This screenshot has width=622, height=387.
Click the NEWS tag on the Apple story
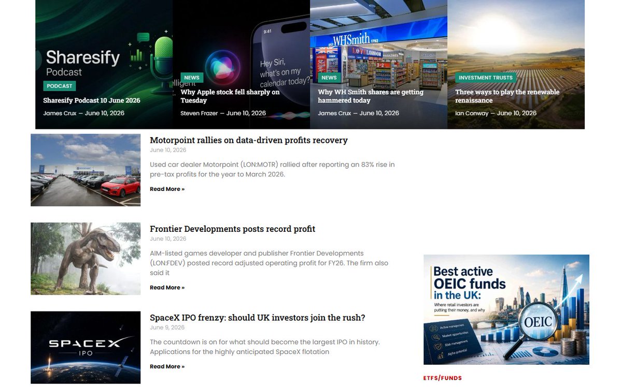click(192, 78)
